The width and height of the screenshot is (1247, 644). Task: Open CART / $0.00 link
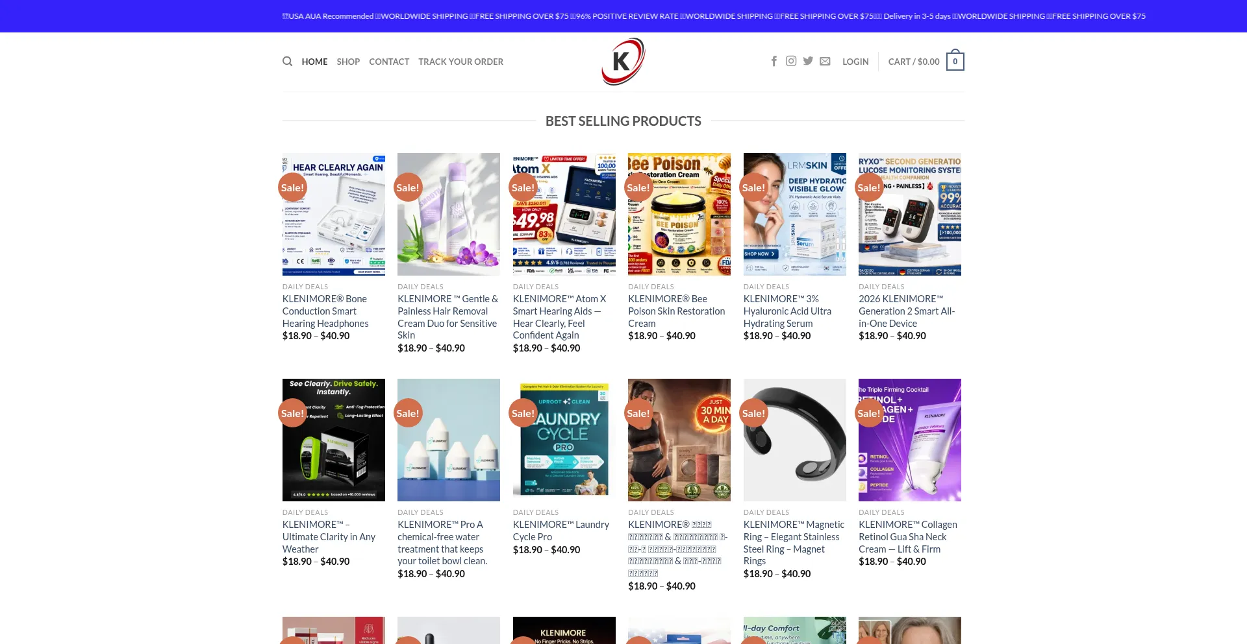tap(914, 62)
